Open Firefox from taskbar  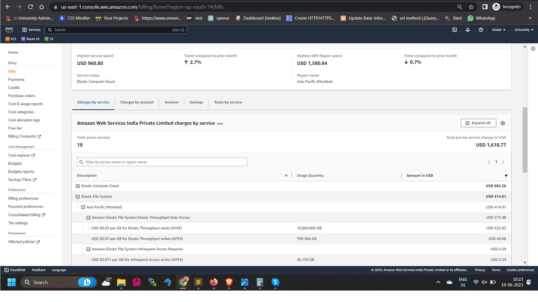pyautogui.click(x=214, y=282)
